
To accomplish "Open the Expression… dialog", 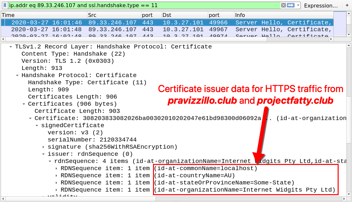I will (x=321, y=6).
